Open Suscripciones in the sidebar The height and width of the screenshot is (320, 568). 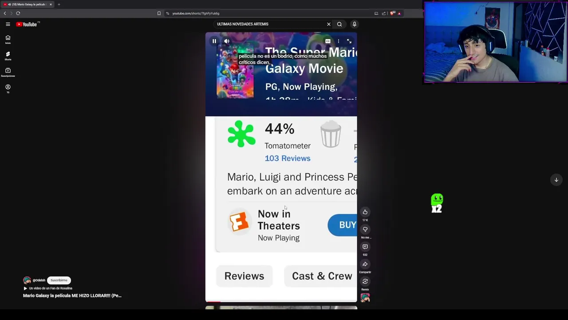tap(8, 72)
